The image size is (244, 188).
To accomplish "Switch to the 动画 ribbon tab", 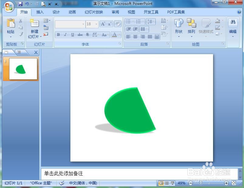I will click(x=72, y=12).
